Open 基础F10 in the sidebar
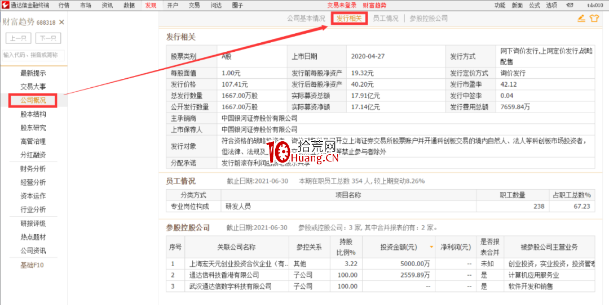 click(x=33, y=266)
